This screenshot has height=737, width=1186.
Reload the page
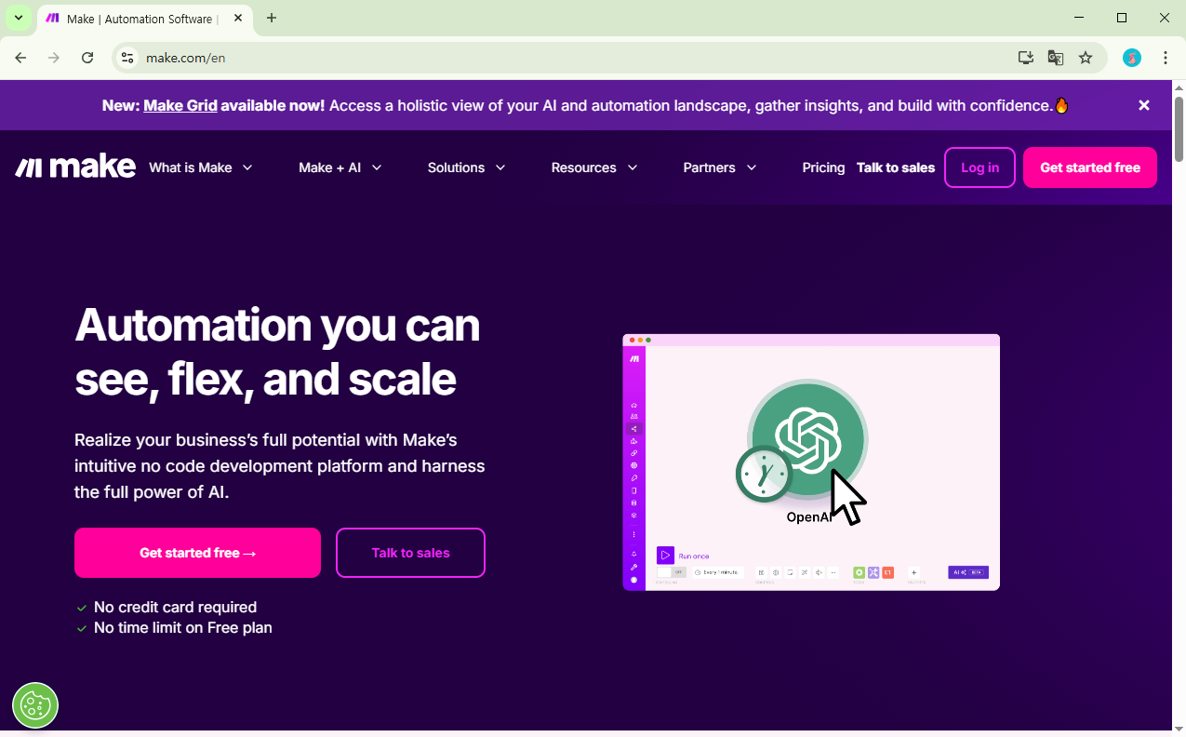tap(87, 58)
